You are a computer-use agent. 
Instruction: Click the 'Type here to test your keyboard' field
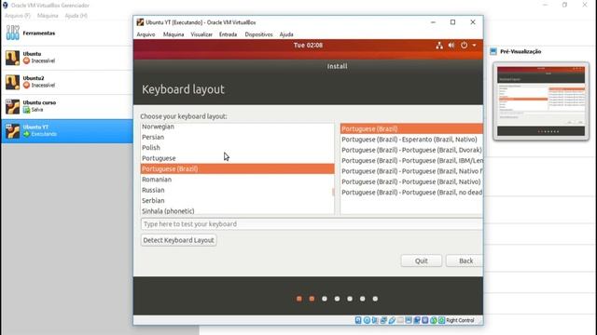pyautogui.click(x=312, y=224)
